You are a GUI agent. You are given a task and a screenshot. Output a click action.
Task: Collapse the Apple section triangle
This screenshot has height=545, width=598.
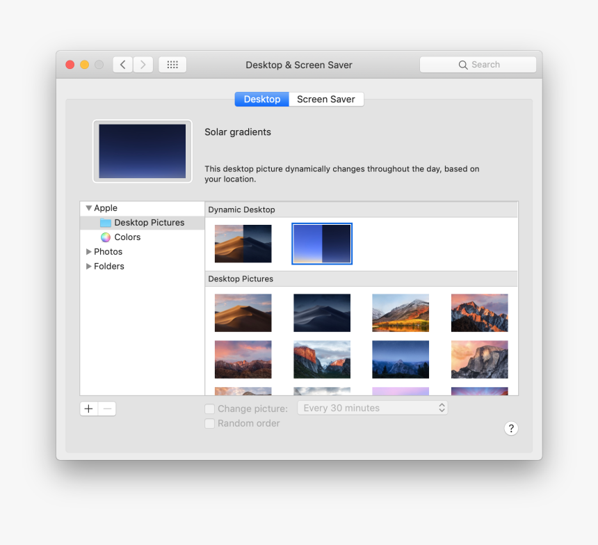coord(88,207)
